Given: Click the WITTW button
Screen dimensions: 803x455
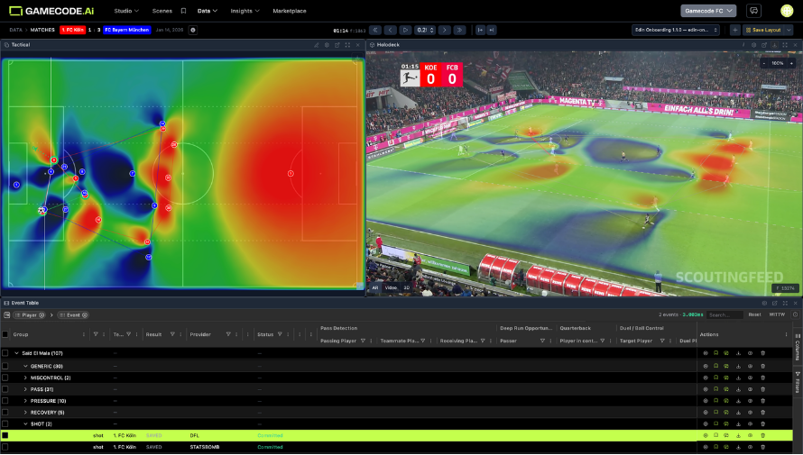Looking at the screenshot, I should [x=777, y=315].
